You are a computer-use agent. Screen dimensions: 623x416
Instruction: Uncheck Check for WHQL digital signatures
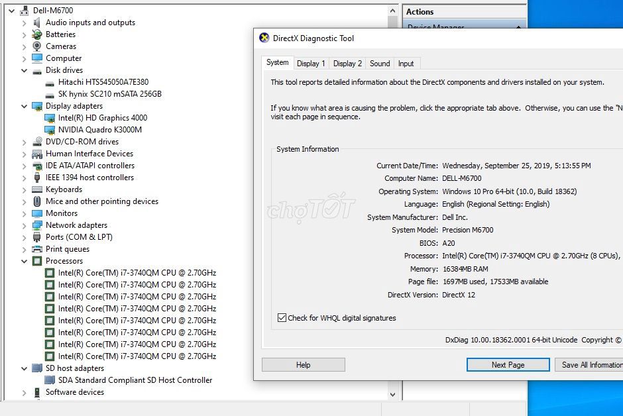[282, 317]
